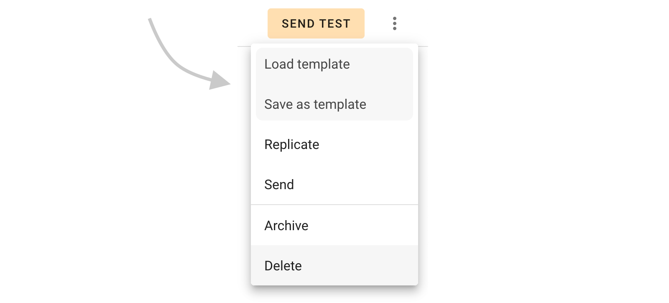Open campaign options via the dots icon

click(x=394, y=24)
